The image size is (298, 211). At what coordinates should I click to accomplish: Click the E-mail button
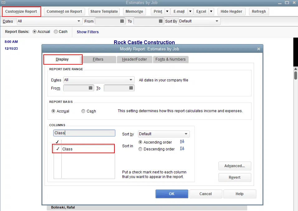pos(179,11)
